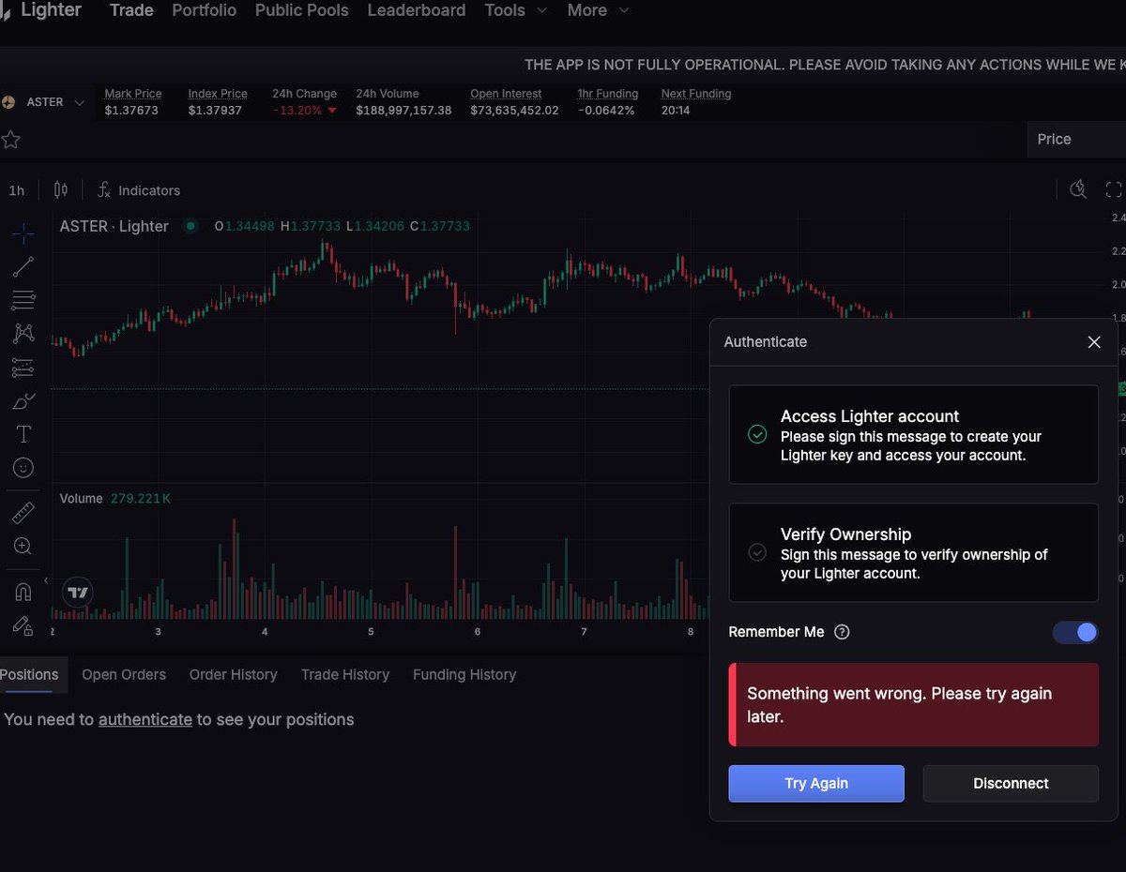Image resolution: width=1126 pixels, height=872 pixels.
Task: Select the crosshair cursor tool
Action: tap(23, 233)
